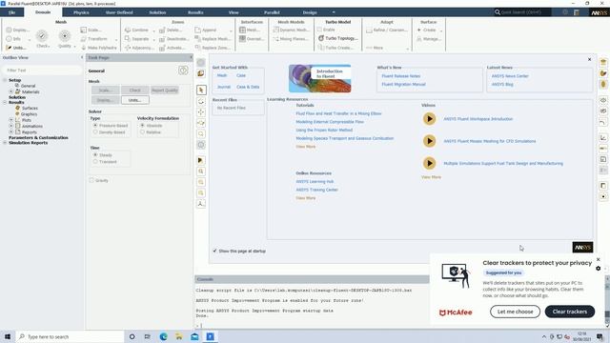Select the pointer tool in graphics toolbar
Viewport: 610px width, 343px height.
[x=201, y=91]
